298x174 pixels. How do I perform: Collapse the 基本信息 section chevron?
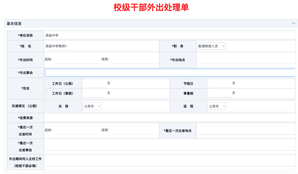[x=293, y=23]
